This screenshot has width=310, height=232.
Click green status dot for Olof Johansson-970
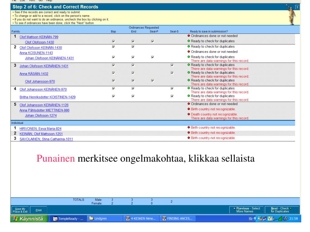(189, 80)
